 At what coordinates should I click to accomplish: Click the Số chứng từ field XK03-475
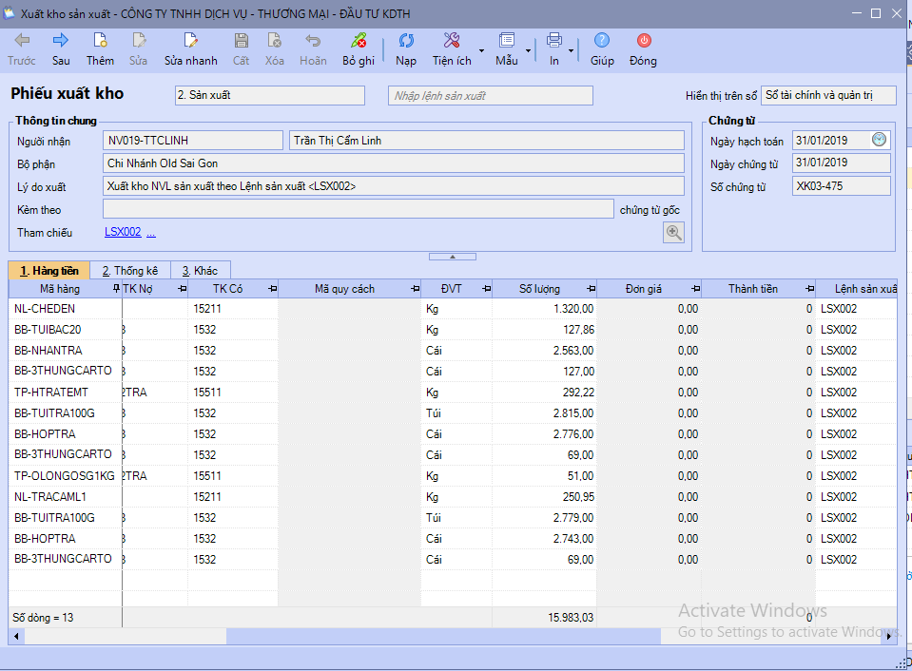pos(841,186)
